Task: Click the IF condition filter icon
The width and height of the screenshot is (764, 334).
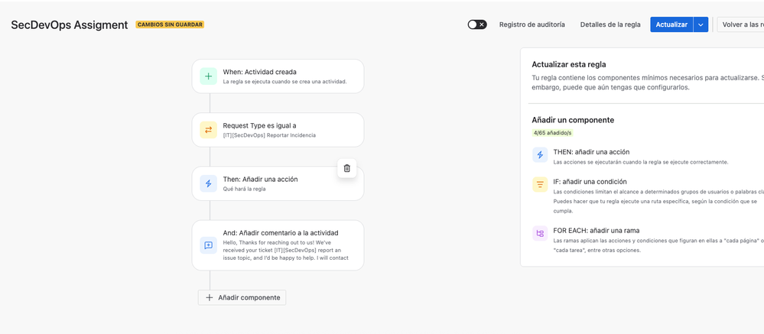Action: [x=540, y=184]
